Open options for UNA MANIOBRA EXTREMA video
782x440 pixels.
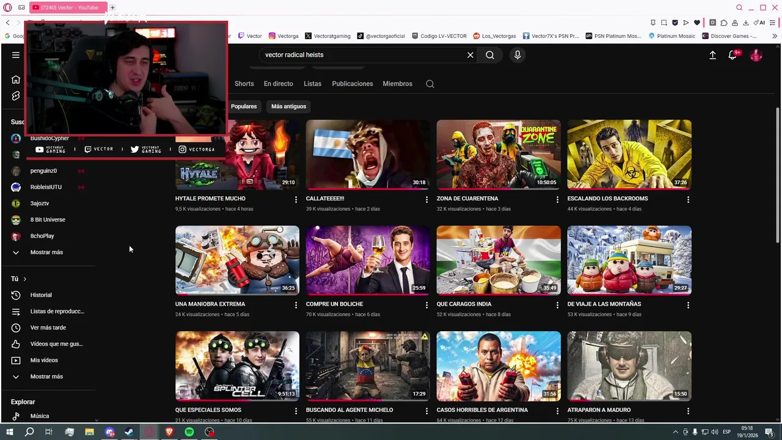296,305
